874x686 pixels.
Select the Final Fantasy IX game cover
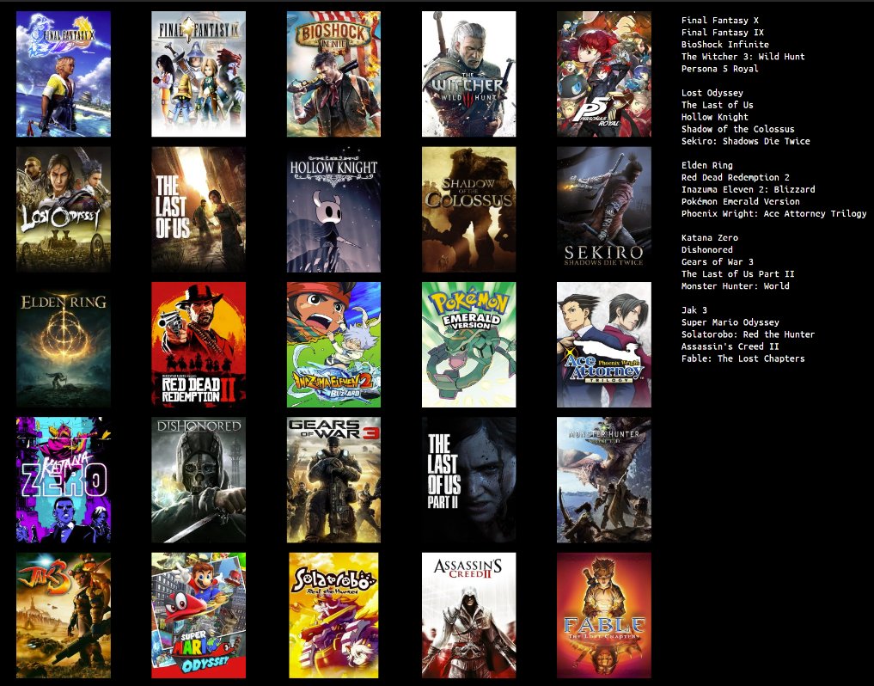coord(199,74)
